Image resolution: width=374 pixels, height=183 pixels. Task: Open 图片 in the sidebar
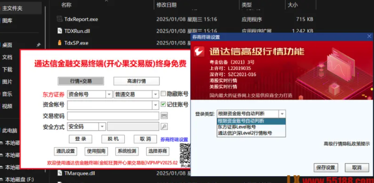coord(7,82)
